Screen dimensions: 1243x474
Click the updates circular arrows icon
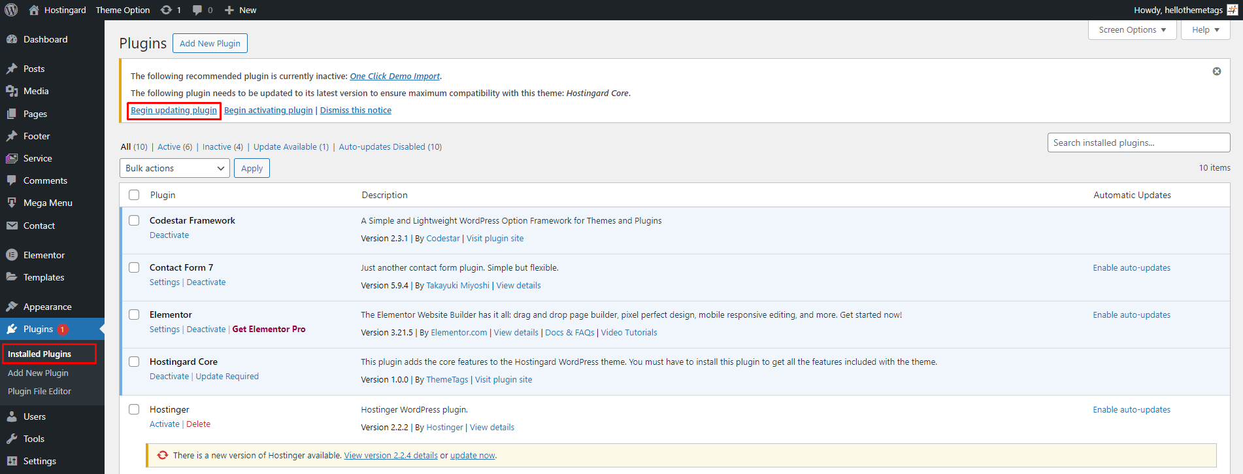166,10
